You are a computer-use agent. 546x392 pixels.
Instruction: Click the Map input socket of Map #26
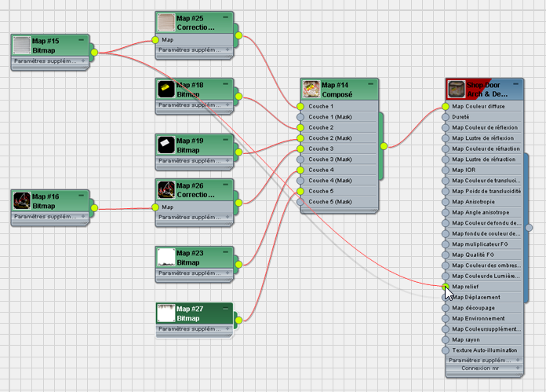tap(155, 207)
